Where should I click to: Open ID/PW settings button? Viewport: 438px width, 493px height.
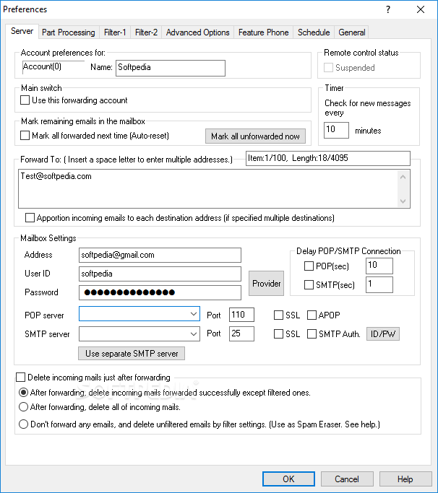point(383,334)
